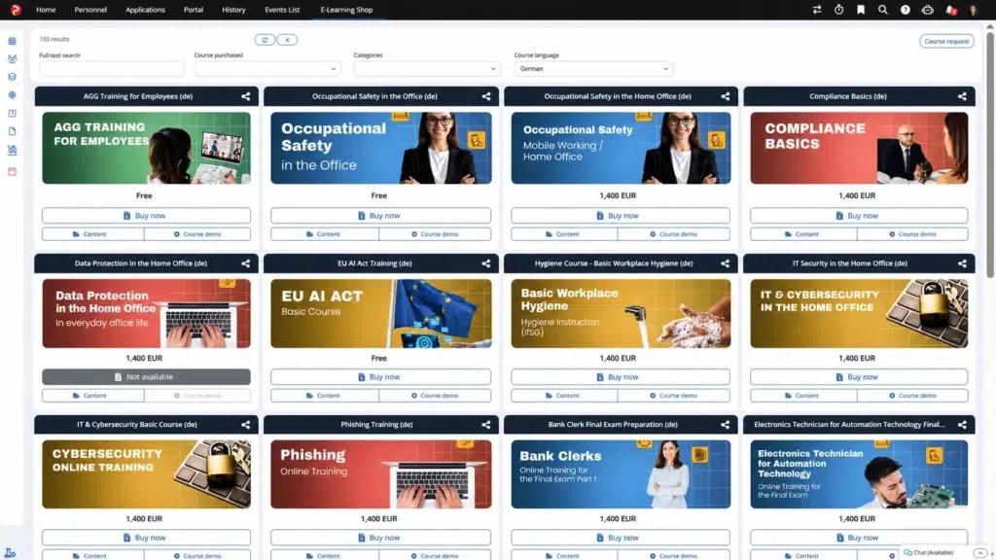This screenshot has height=560, width=996.
Task: Open the stopwatch timer icon
Action: pos(839,10)
